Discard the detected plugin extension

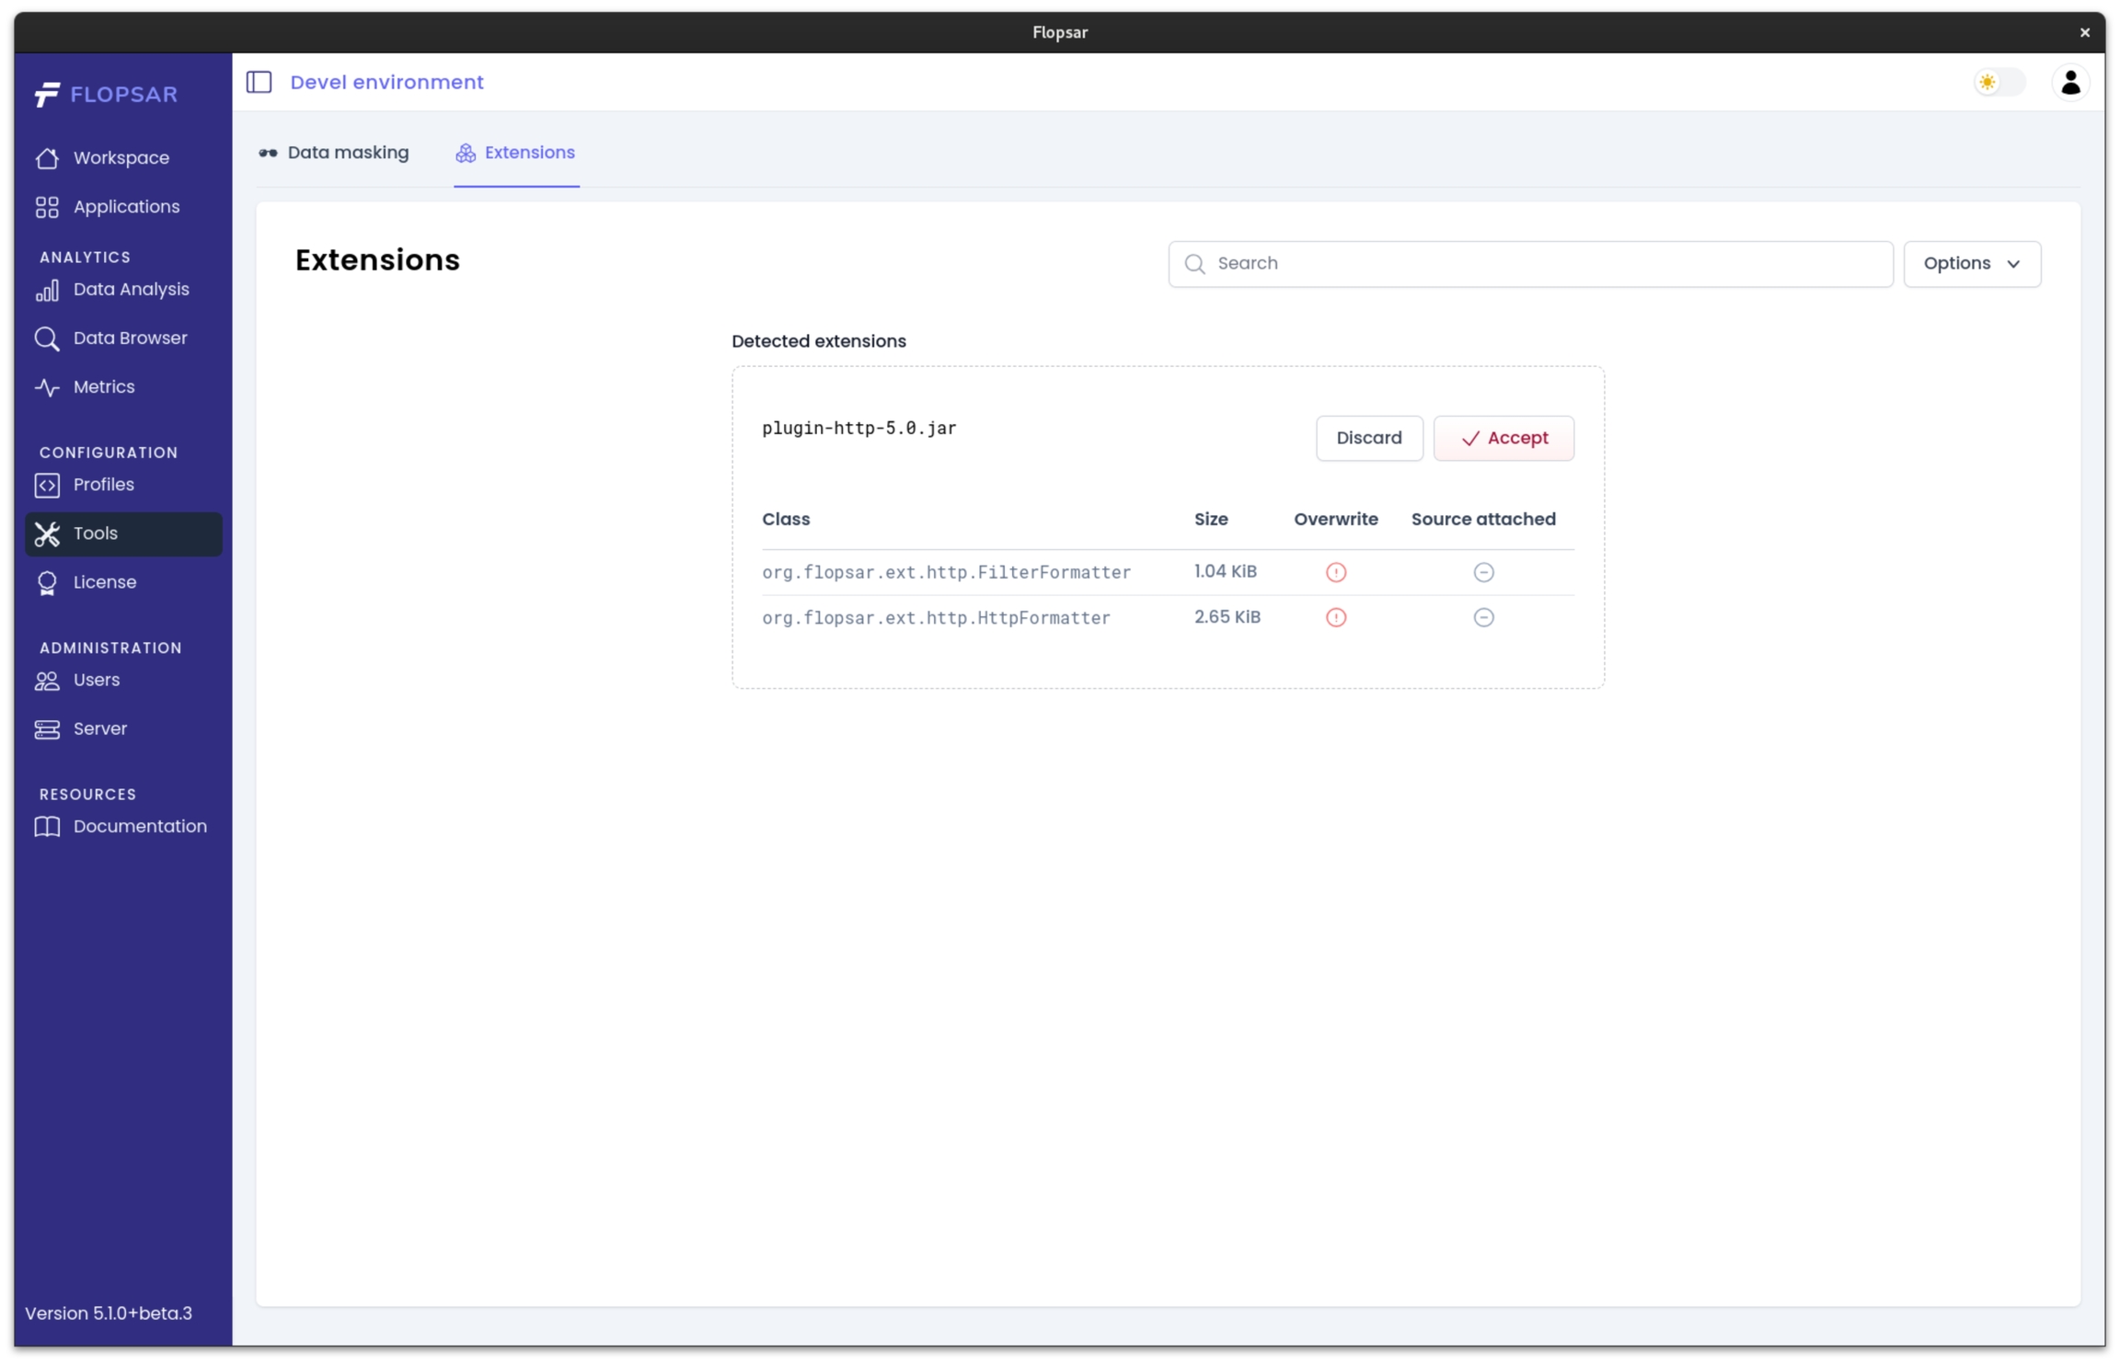click(x=1368, y=438)
